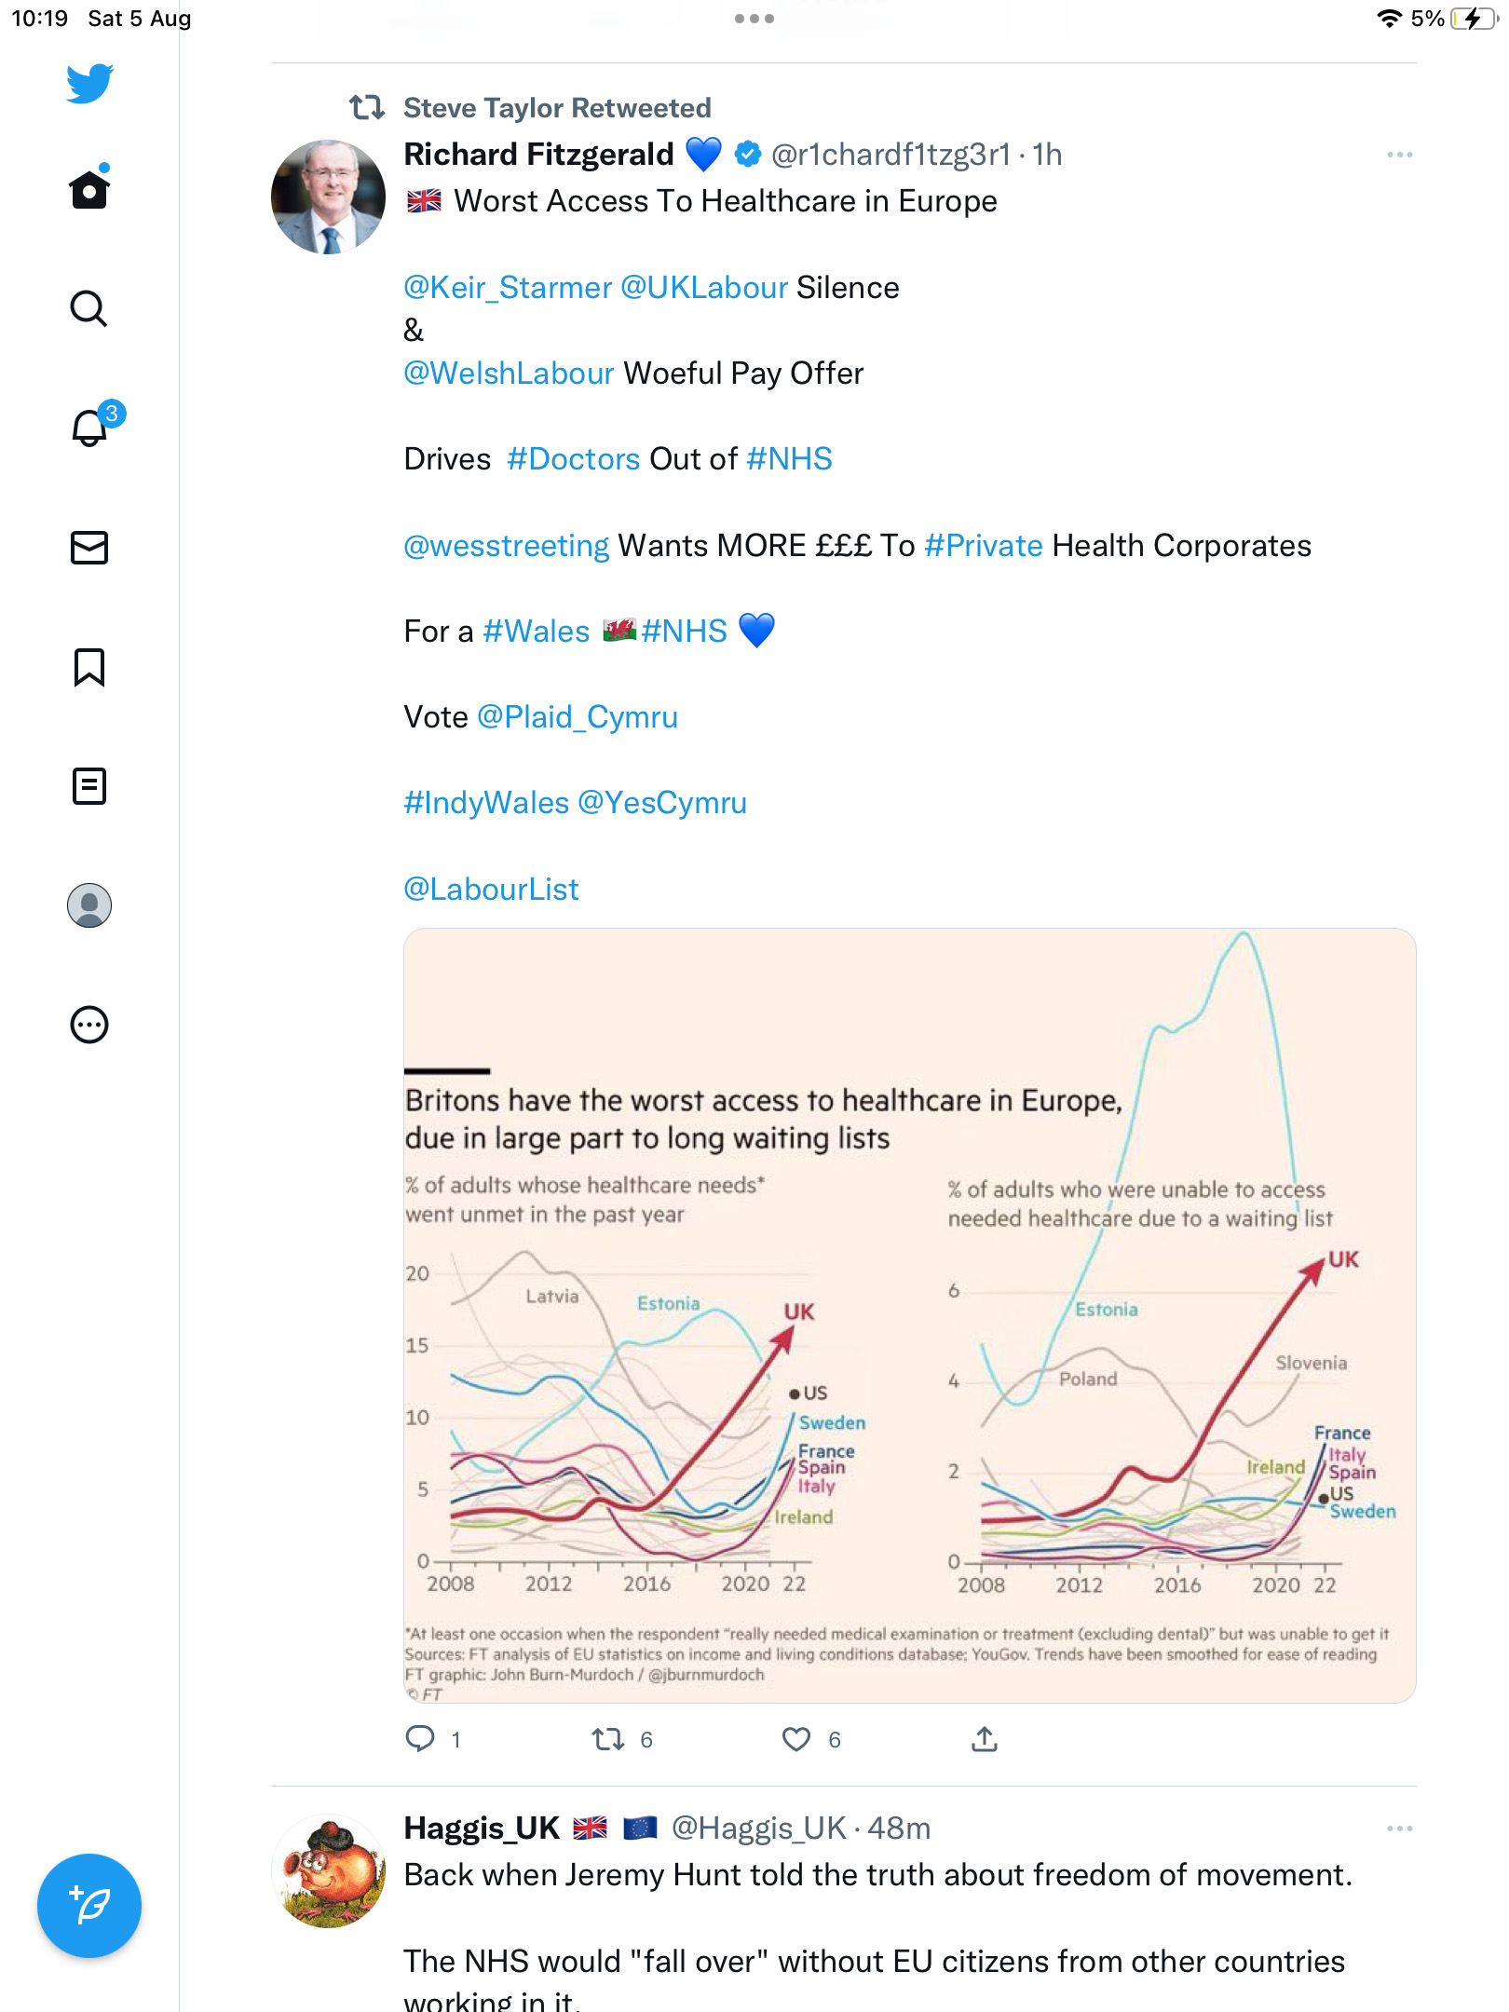
Task: Open More circle menu in sidebar
Action: (x=89, y=1025)
